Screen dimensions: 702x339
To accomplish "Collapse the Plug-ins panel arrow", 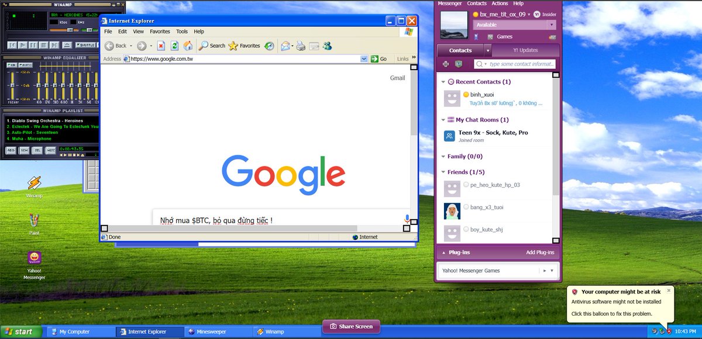I will pos(443,252).
